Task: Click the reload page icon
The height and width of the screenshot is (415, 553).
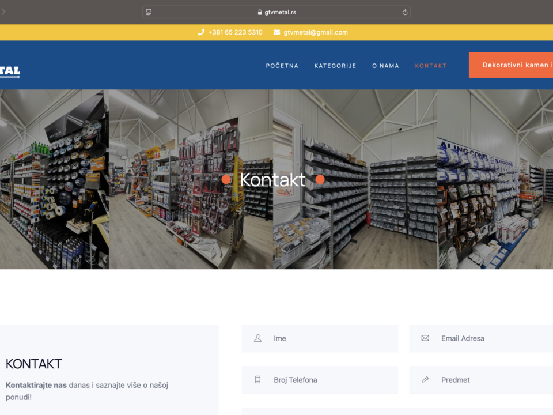Action: [x=405, y=12]
